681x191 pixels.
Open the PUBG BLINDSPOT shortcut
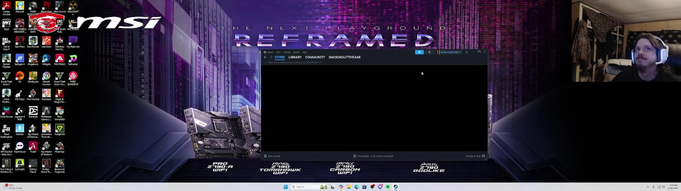click(73, 78)
